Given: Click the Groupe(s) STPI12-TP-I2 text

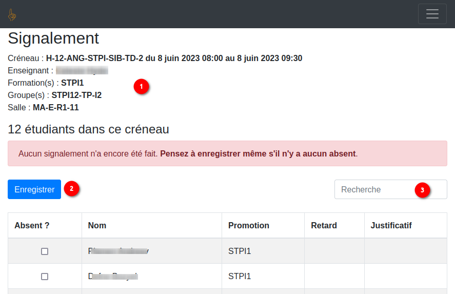Looking at the screenshot, I should pyautogui.click(x=54, y=95).
